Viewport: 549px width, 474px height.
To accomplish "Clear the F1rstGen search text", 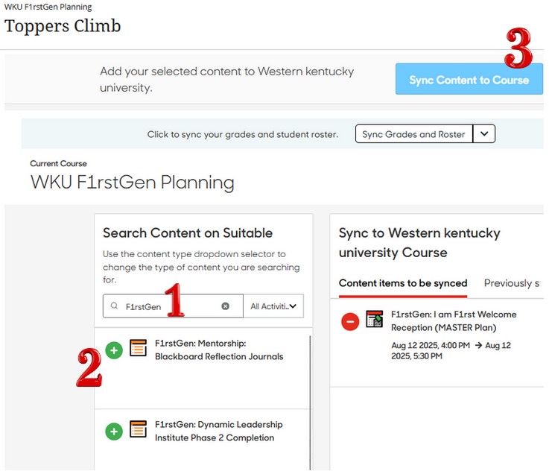I will [226, 306].
